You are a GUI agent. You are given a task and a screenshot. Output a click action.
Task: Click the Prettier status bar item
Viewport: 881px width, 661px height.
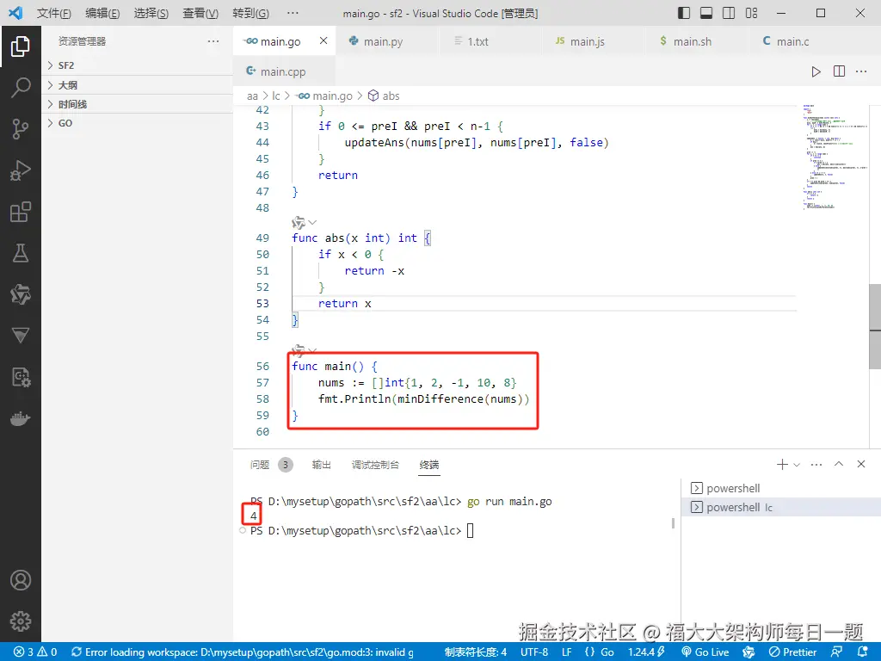coord(792,652)
